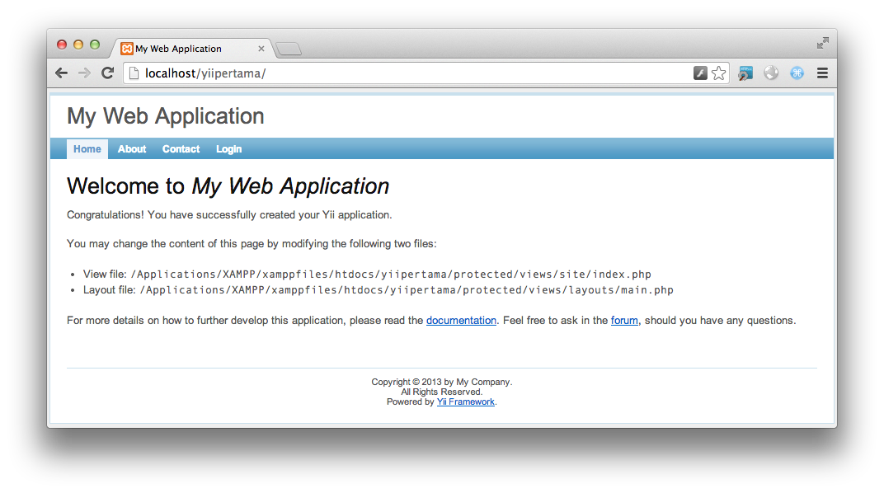Click the Yii Framework link in the footer
884x493 pixels.
(466, 401)
